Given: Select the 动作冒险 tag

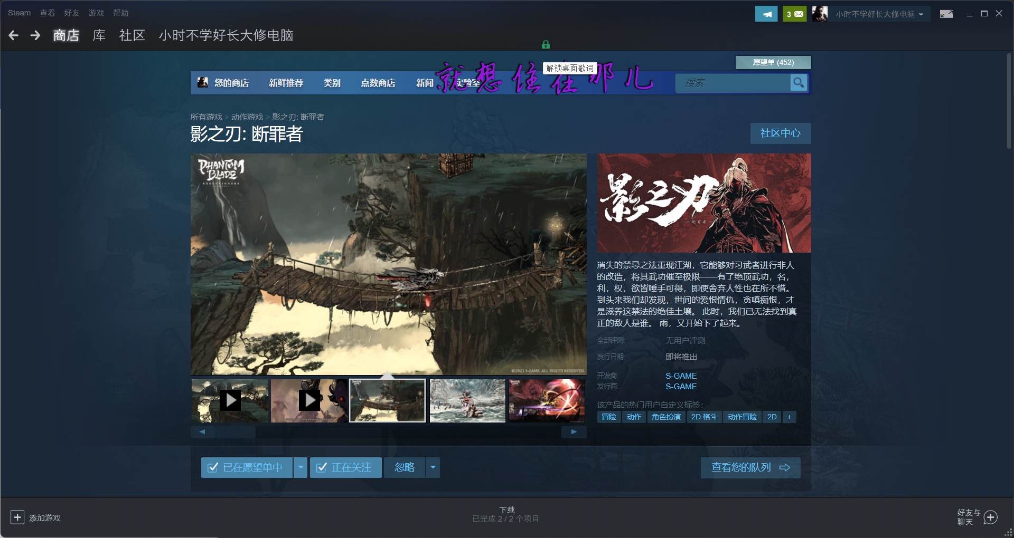Looking at the screenshot, I should pos(743,417).
